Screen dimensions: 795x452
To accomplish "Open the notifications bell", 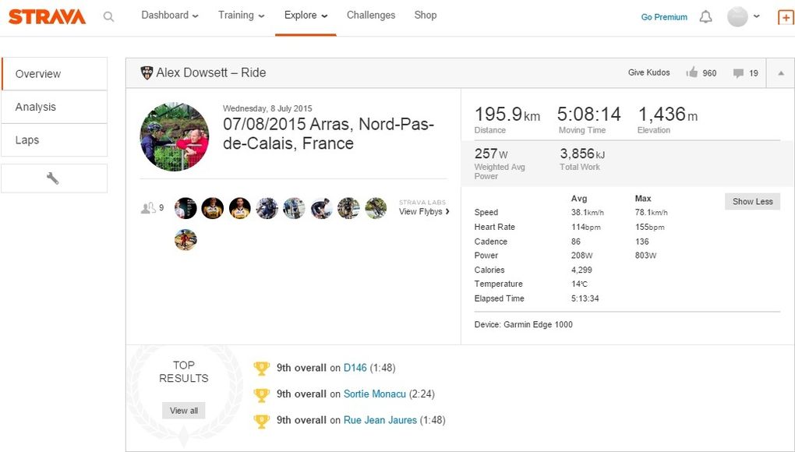I will (705, 16).
